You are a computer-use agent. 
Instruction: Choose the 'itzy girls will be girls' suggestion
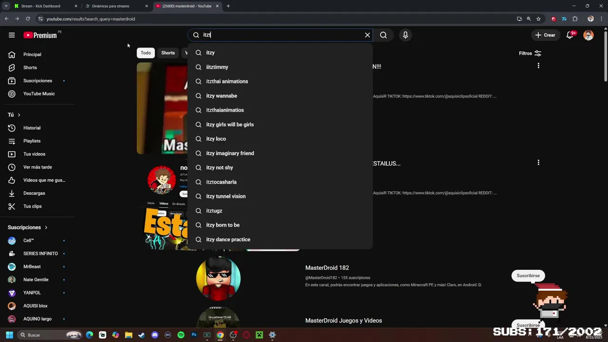280,124
